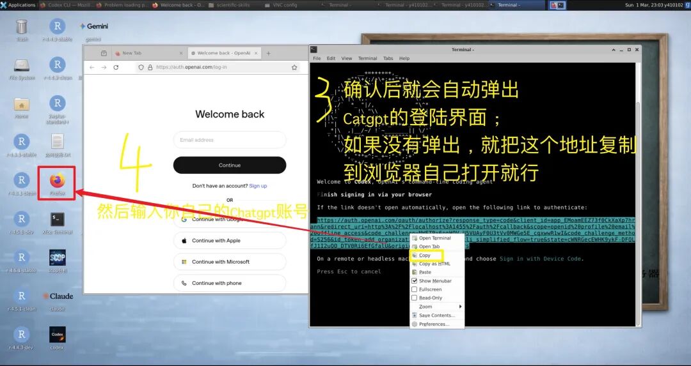Open terminal Tabs menu

(x=388, y=58)
